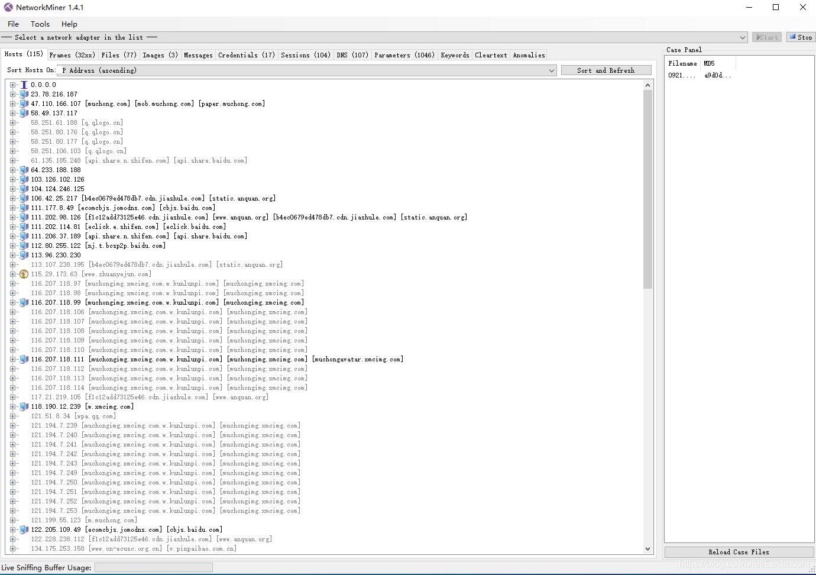Click the host icon for 111.202.114.81

[24, 227]
